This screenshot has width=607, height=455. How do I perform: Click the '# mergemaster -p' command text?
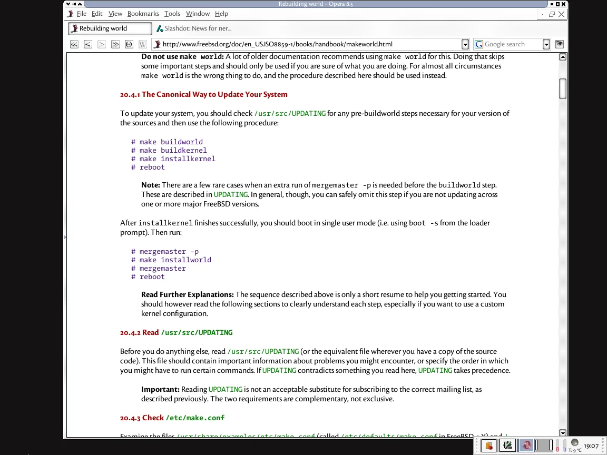pos(165,252)
